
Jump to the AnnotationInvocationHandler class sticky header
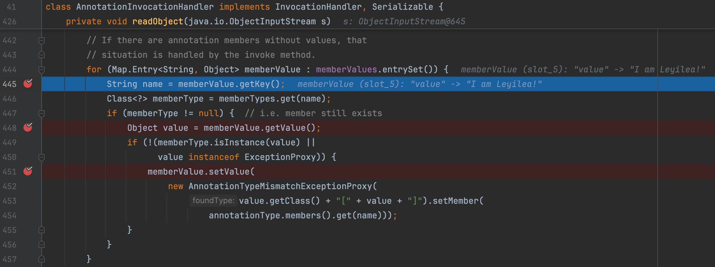[145, 7]
